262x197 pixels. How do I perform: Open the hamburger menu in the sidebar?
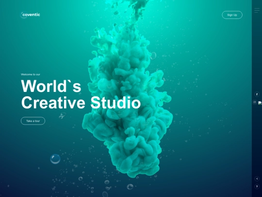257,10
